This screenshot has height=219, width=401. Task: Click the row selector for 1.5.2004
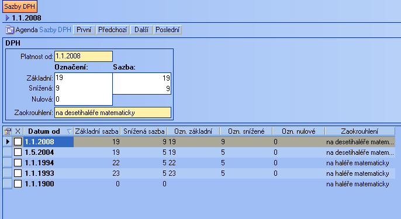(8, 152)
